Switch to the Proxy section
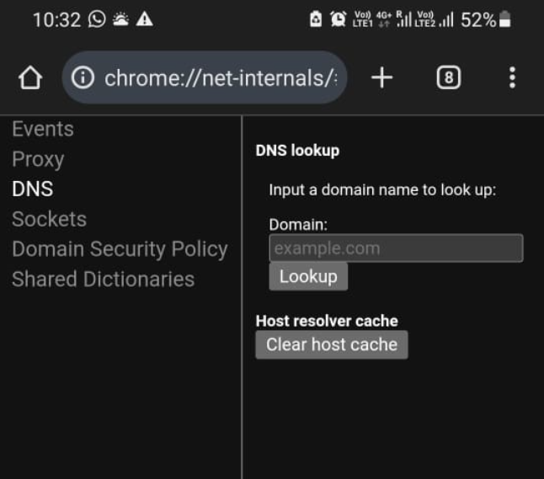This screenshot has width=544, height=479. click(x=38, y=159)
